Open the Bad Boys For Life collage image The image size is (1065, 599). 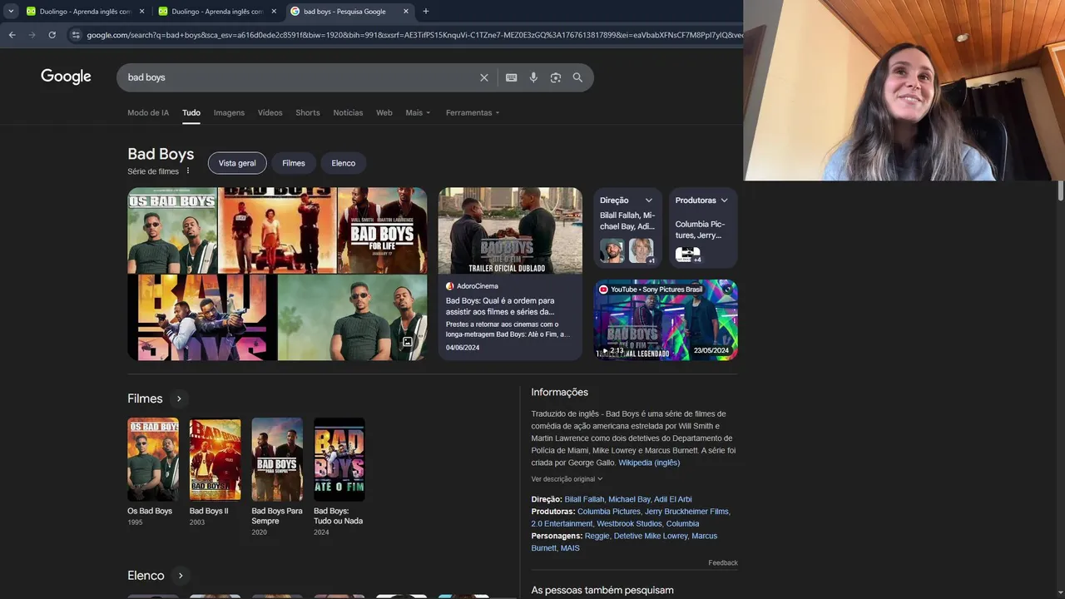382,230
